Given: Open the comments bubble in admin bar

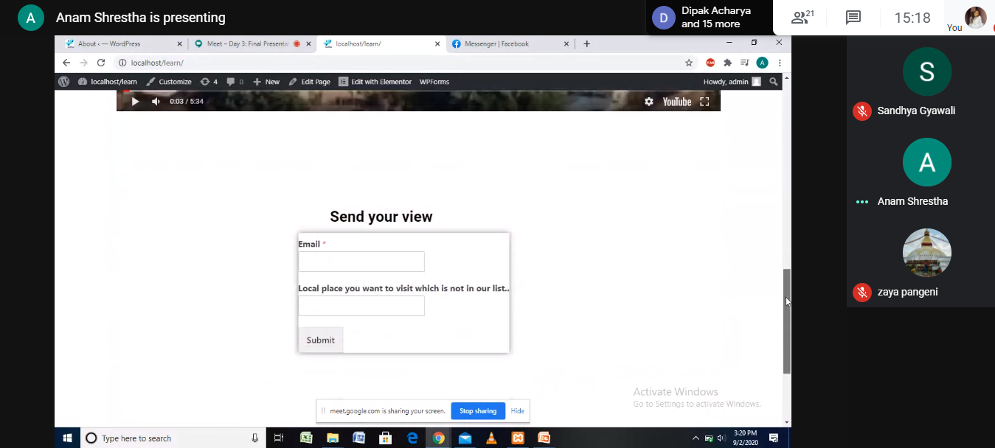Looking at the screenshot, I should (235, 82).
